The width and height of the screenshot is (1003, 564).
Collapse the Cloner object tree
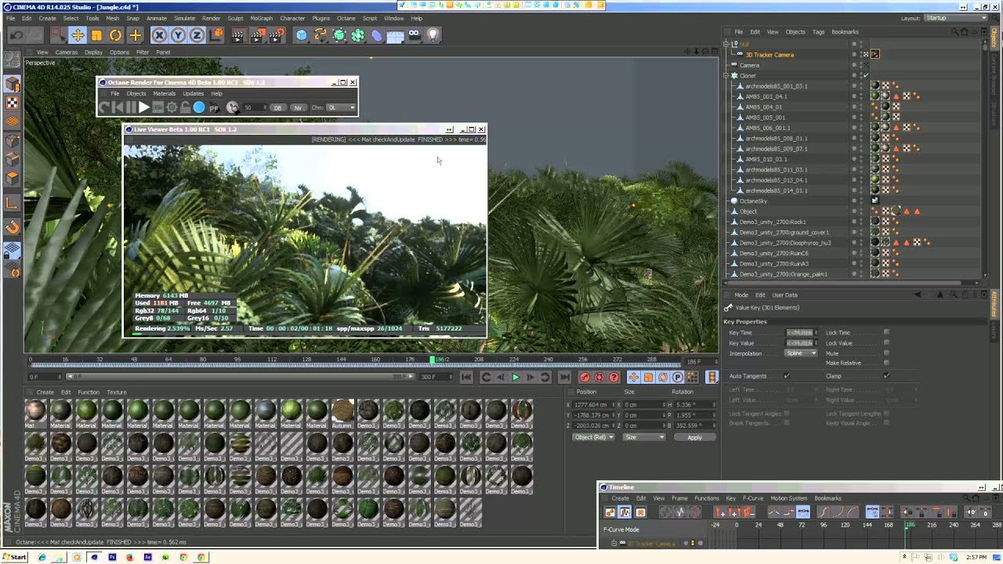tap(726, 76)
